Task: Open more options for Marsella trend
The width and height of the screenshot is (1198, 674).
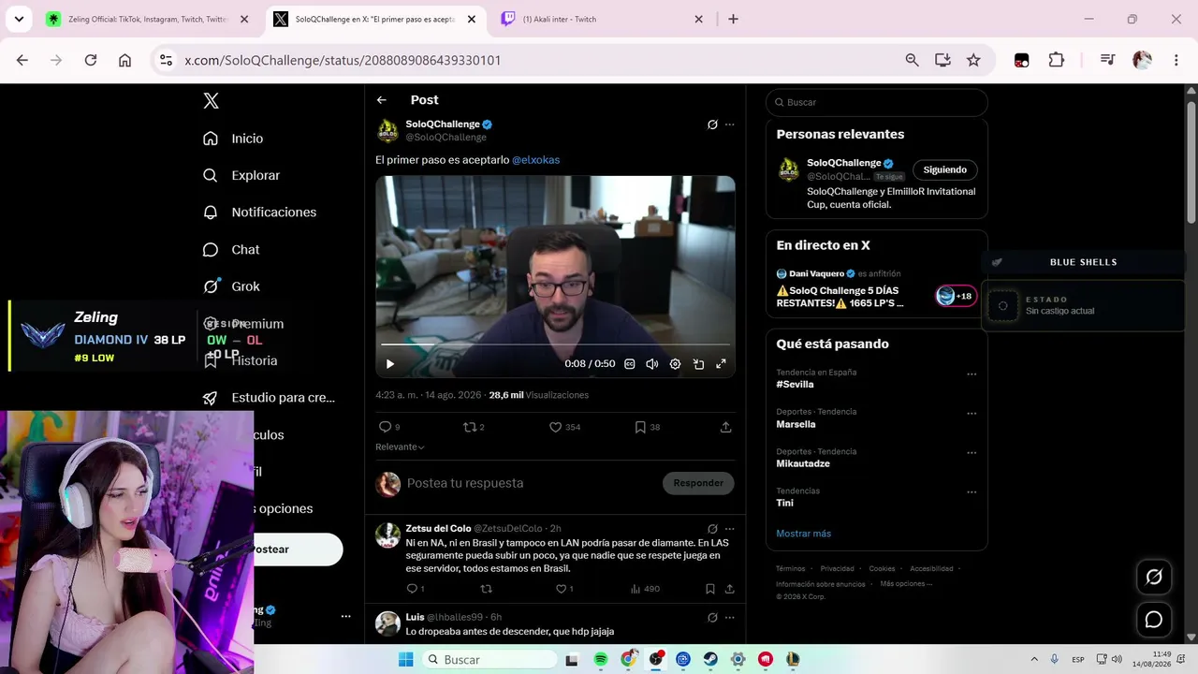Action: [972, 414]
